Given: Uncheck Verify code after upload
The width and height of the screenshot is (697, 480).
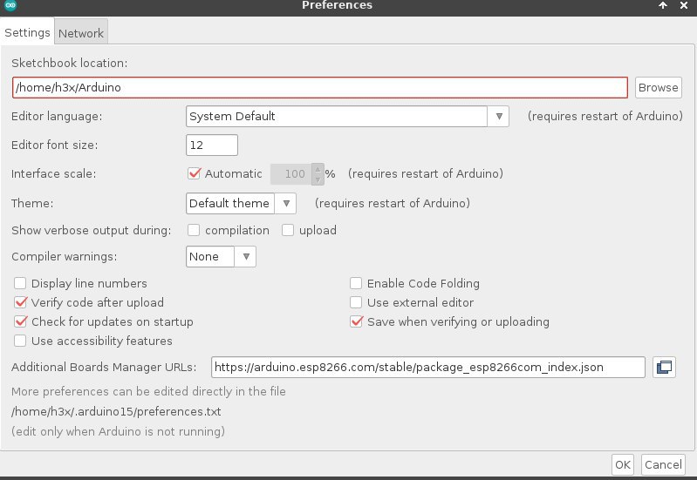Looking at the screenshot, I should pyautogui.click(x=20, y=302).
